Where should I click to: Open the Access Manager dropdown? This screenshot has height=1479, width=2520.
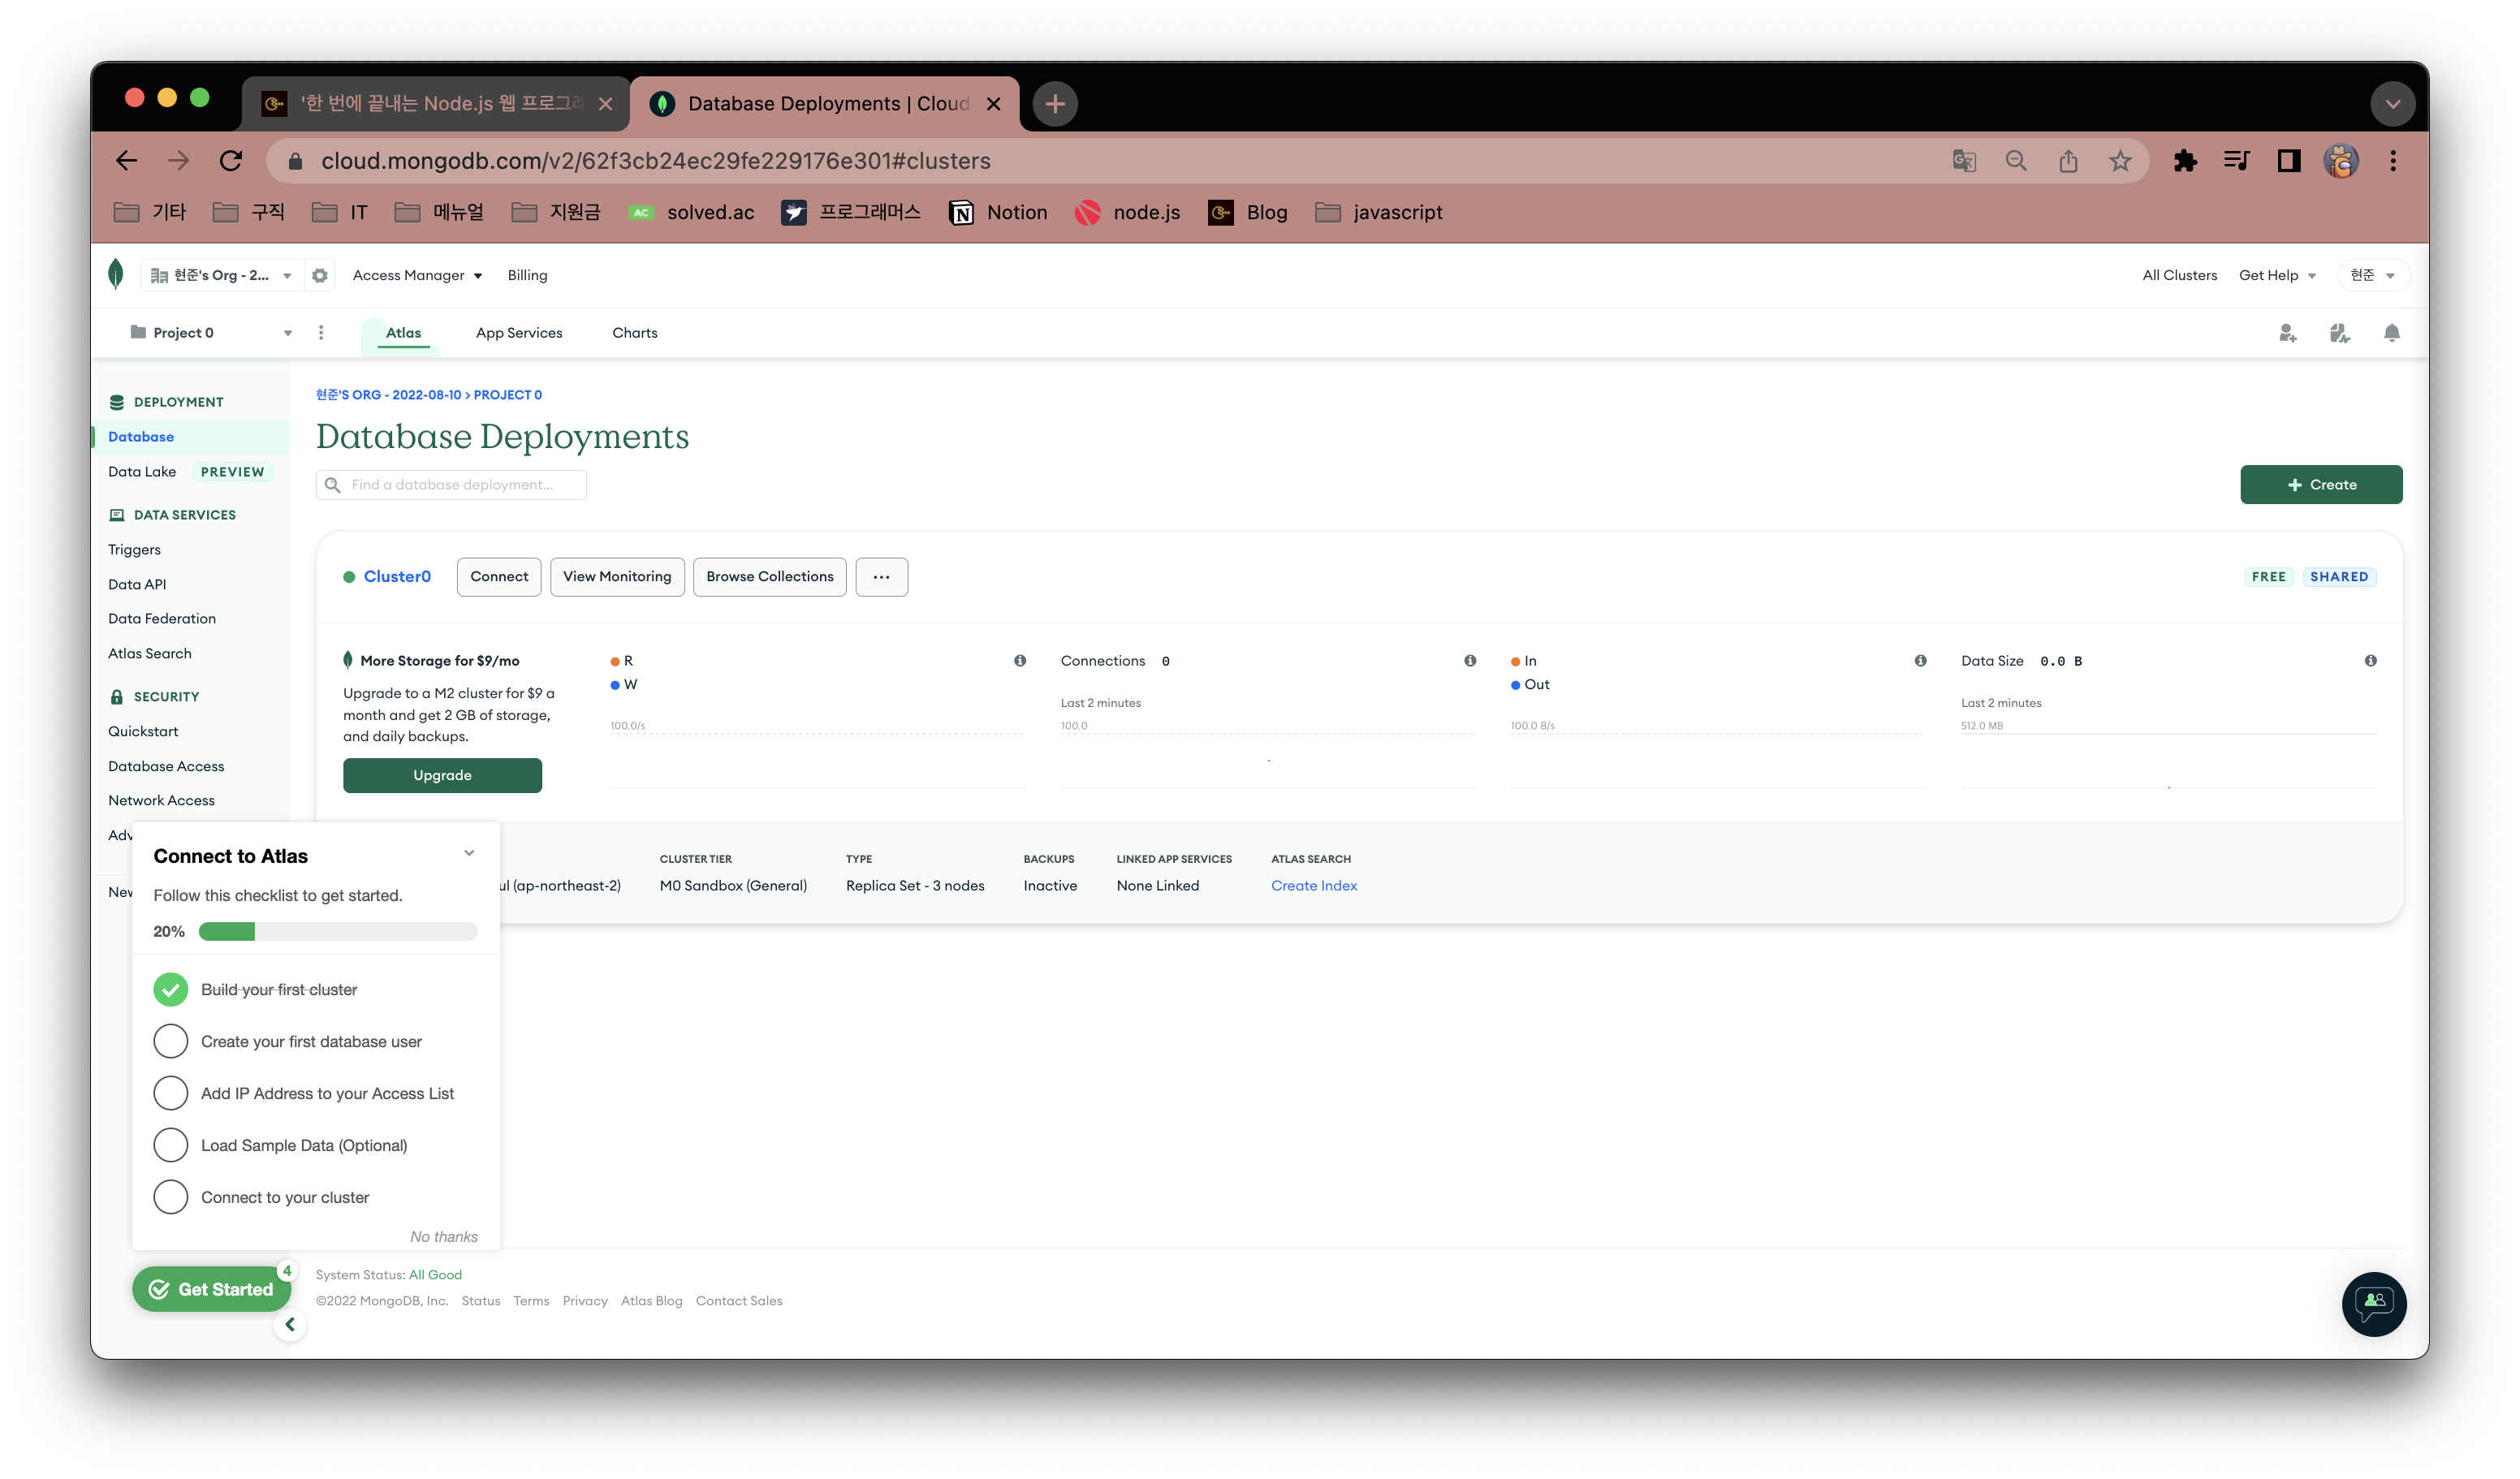click(x=417, y=275)
